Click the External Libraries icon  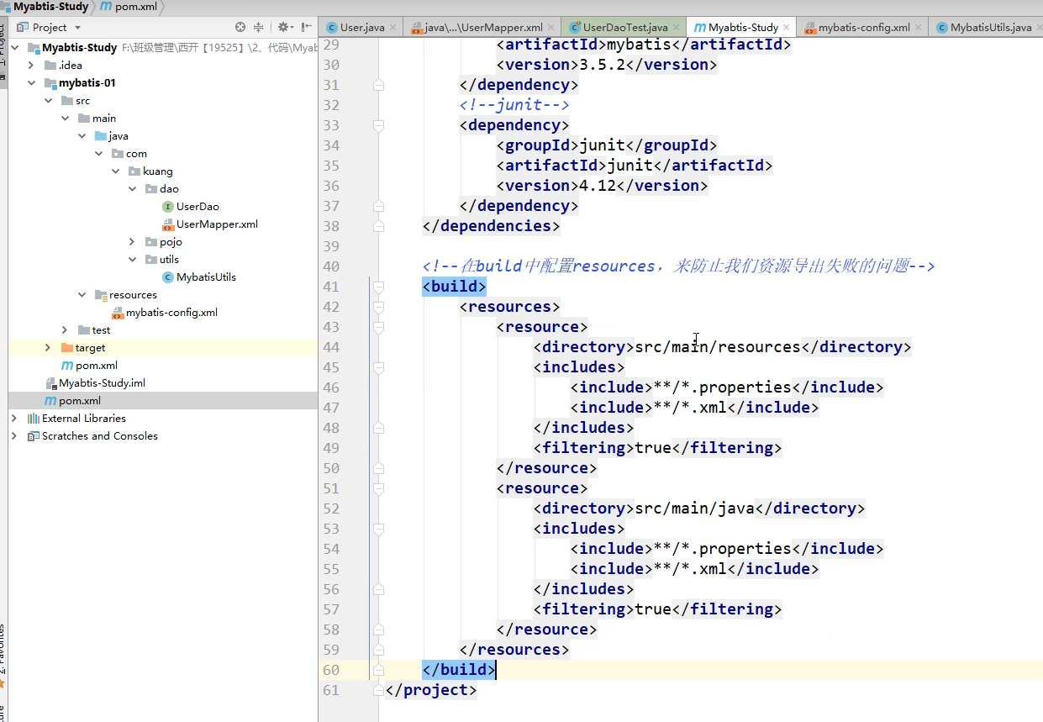tap(34, 419)
